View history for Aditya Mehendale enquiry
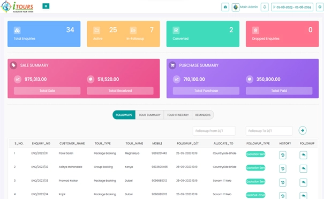Image resolution: width=324 pixels, height=199 pixels. click(x=283, y=168)
